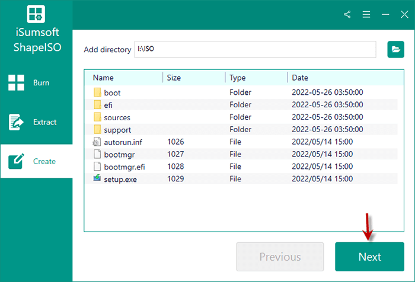The image size is (415, 282).
Task: Select the autorun.inf file icon
Action: (x=98, y=142)
